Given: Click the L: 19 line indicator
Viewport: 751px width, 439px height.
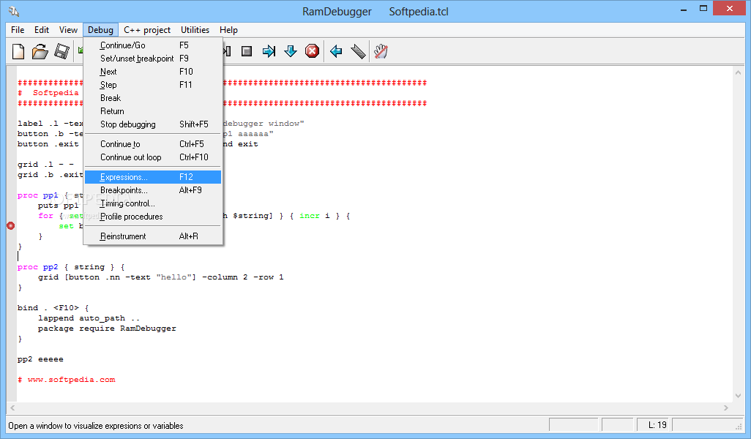Looking at the screenshot, I should [654, 424].
